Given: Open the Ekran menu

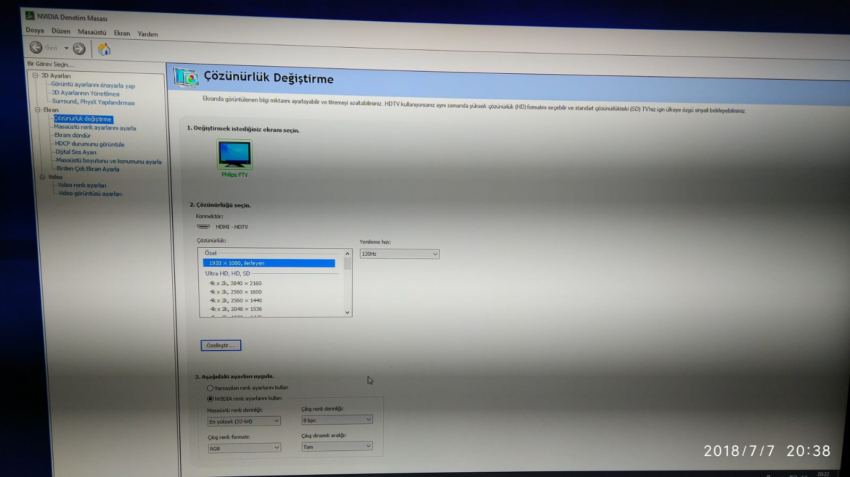Looking at the screenshot, I should tap(122, 33).
